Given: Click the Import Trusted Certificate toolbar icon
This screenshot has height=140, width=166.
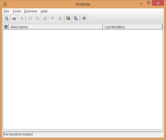Looking at the screenshot, I should [37, 19].
